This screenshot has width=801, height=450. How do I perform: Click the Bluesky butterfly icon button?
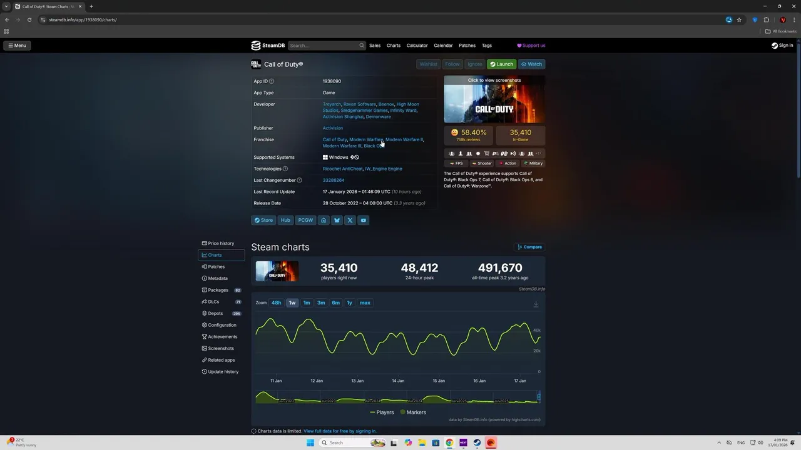click(337, 220)
